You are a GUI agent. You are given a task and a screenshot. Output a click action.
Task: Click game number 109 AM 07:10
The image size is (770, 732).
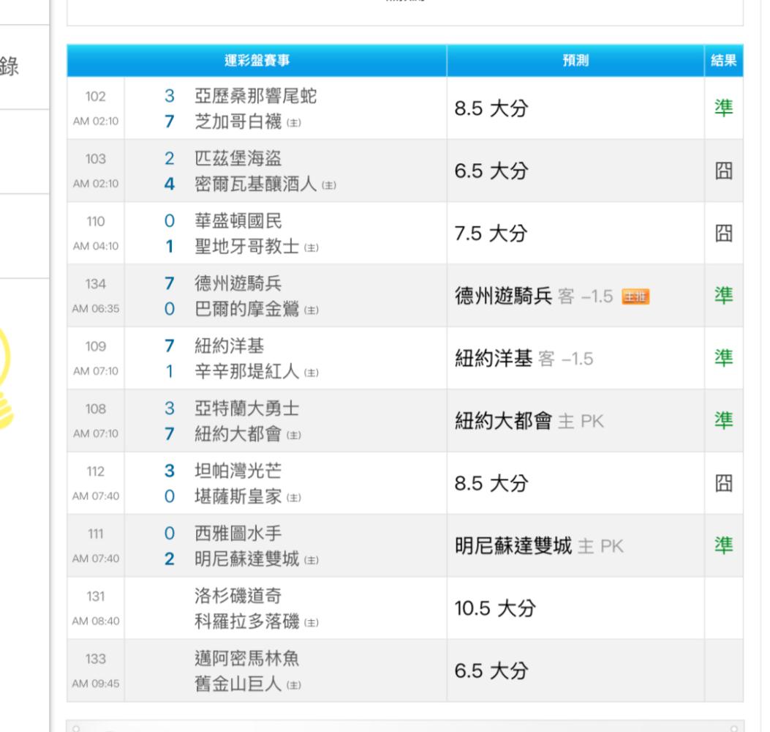pos(96,358)
